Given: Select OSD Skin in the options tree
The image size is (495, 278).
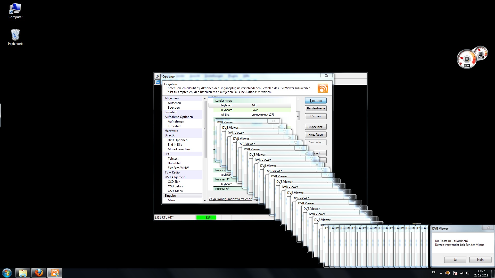Looking at the screenshot, I should click(174, 182).
